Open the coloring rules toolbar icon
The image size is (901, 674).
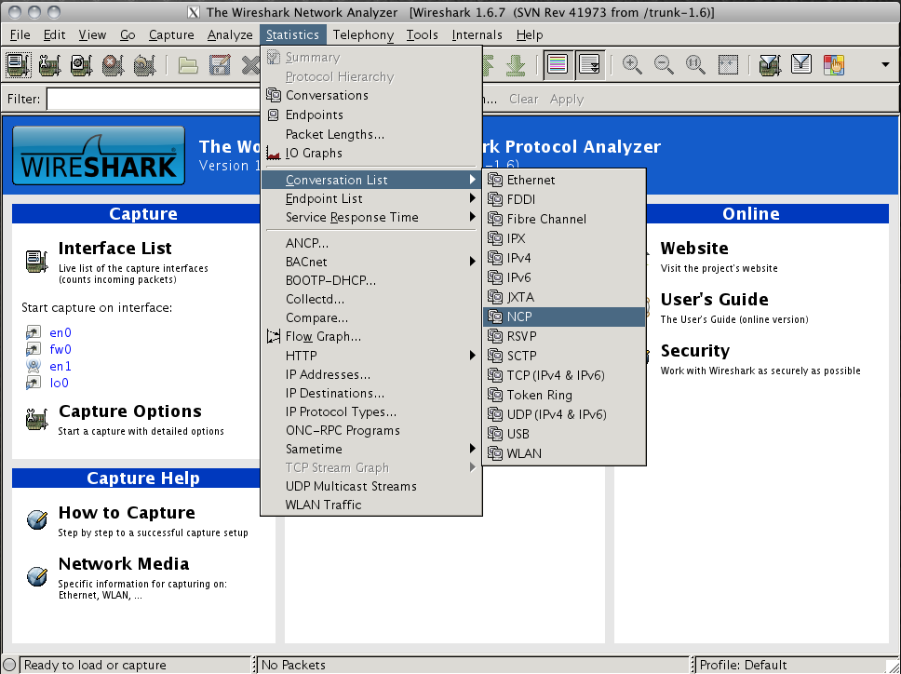pyautogui.click(x=833, y=65)
